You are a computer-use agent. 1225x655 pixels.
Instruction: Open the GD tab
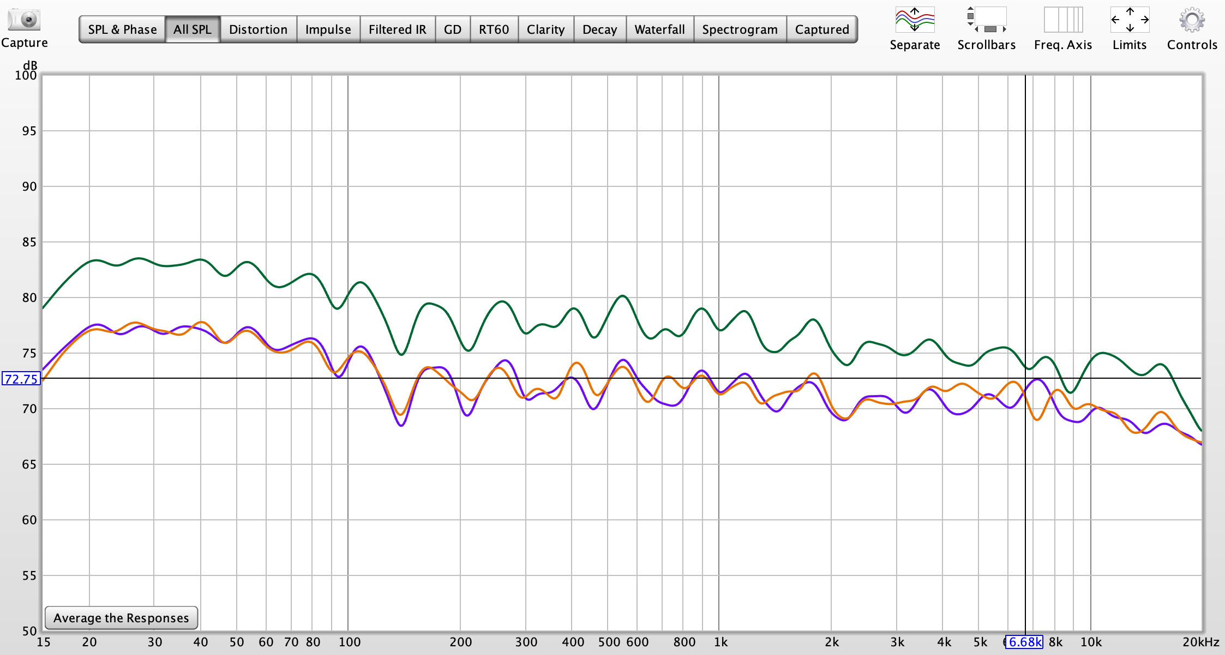coord(452,29)
